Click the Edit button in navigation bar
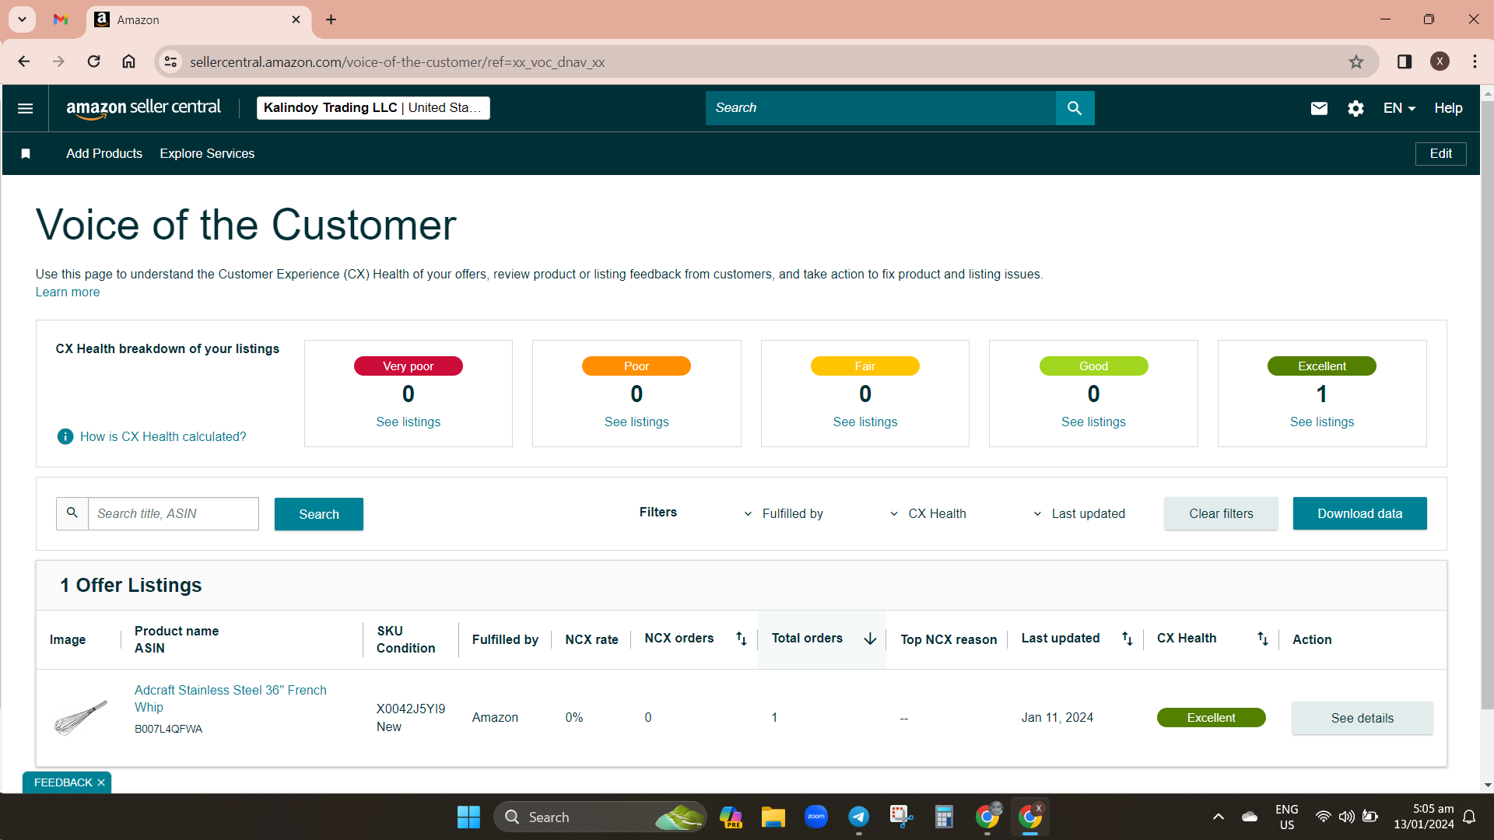Image resolution: width=1494 pixels, height=840 pixels. pos(1440,154)
